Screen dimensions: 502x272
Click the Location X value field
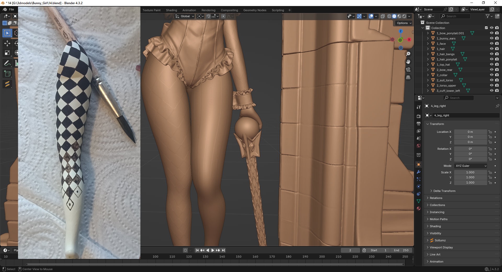click(x=470, y=132)
